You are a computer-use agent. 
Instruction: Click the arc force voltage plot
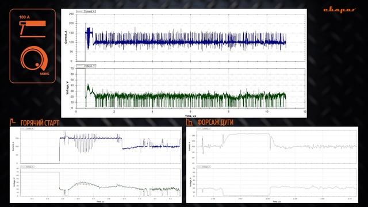pos(277,182)
